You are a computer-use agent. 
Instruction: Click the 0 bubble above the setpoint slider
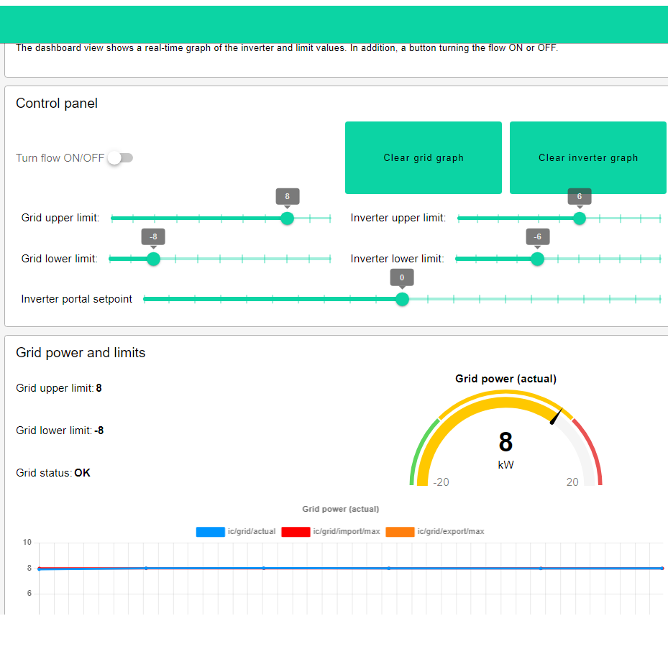point(402,277)
